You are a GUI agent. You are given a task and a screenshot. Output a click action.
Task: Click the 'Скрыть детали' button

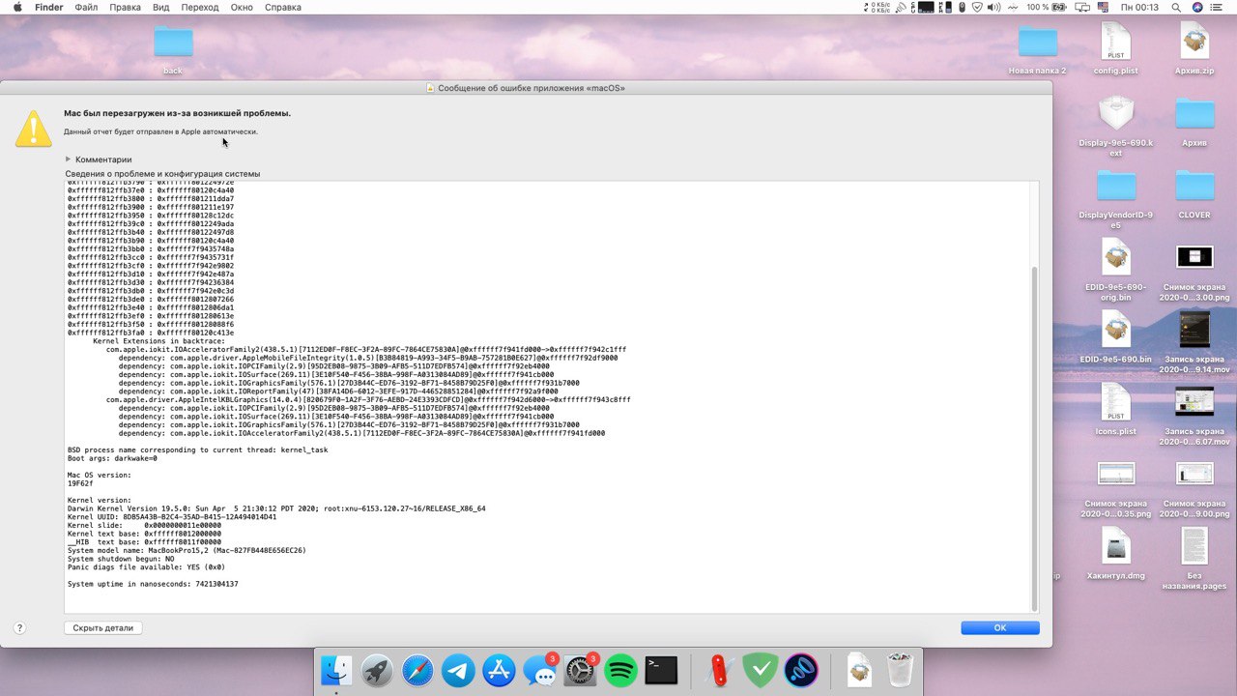point(103,628)
